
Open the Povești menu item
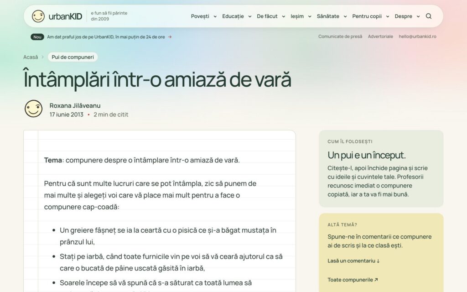[x=200, y=16]
